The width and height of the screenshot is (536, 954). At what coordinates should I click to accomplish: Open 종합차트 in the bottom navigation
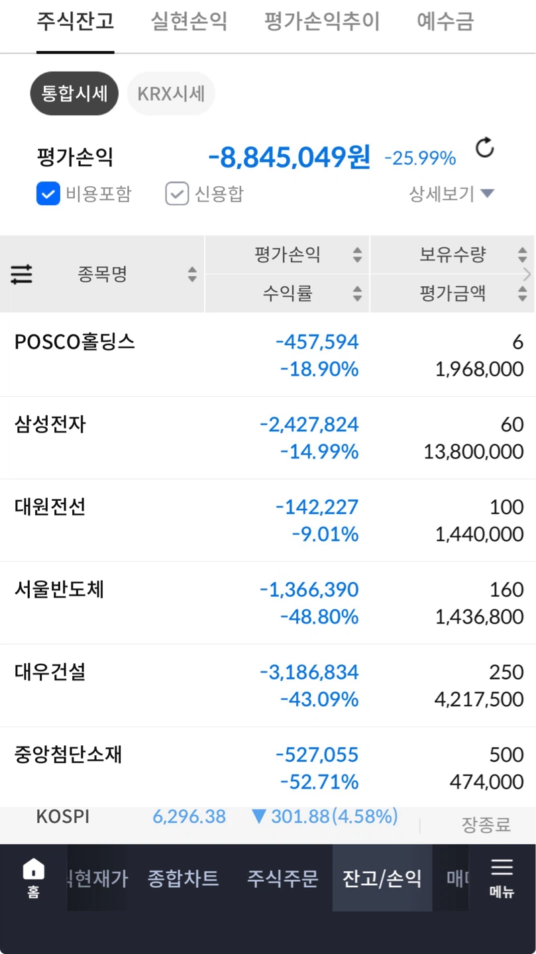click(x=183, y=878)
